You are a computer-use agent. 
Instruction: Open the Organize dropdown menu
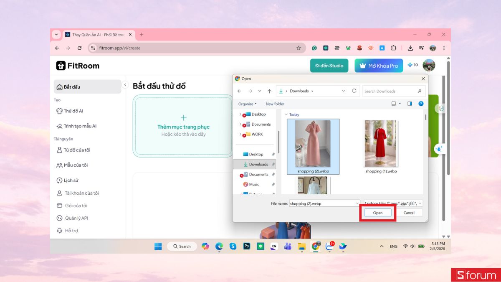click(x=248, y=104)
